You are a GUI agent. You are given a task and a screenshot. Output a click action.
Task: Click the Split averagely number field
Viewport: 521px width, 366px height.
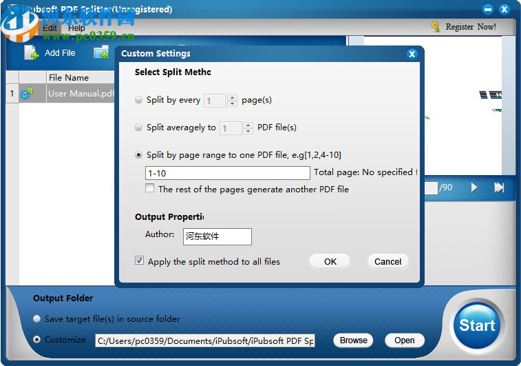231,128
